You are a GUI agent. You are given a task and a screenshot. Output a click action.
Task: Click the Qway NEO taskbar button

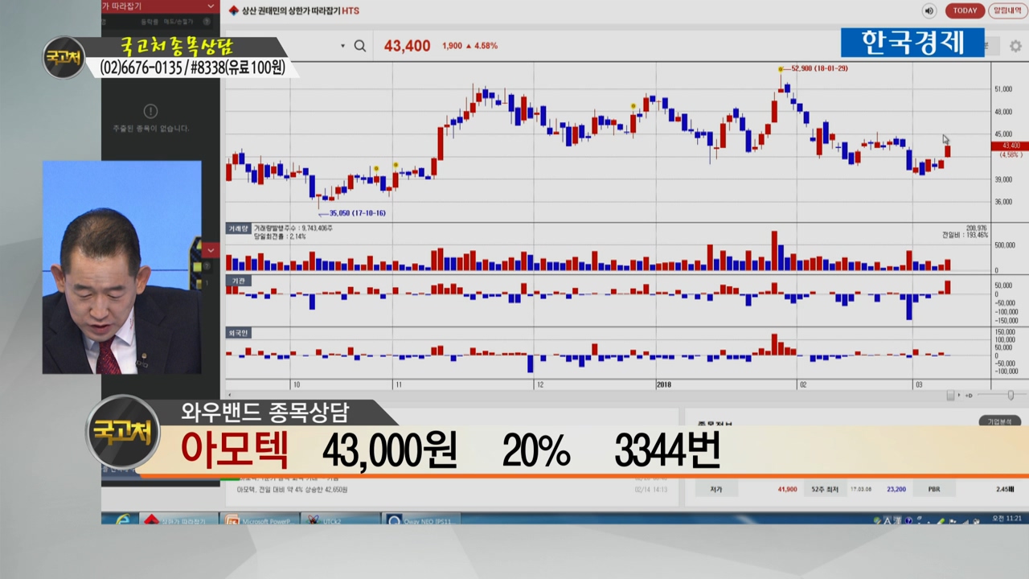(x=420, y=520)
